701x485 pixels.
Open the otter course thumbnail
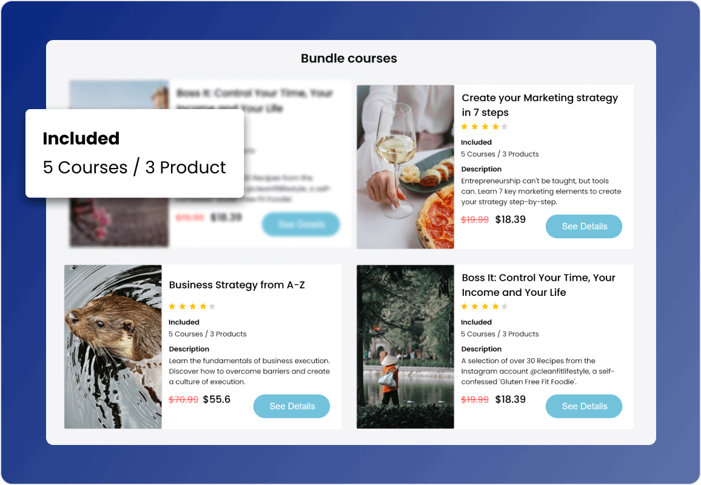point(113,347)
